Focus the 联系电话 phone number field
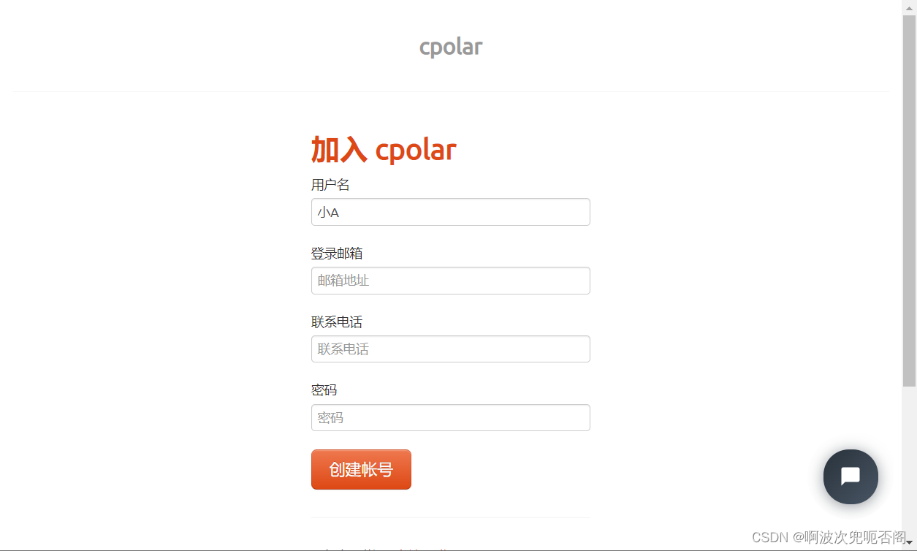917x551 pixels. point(450,349)
